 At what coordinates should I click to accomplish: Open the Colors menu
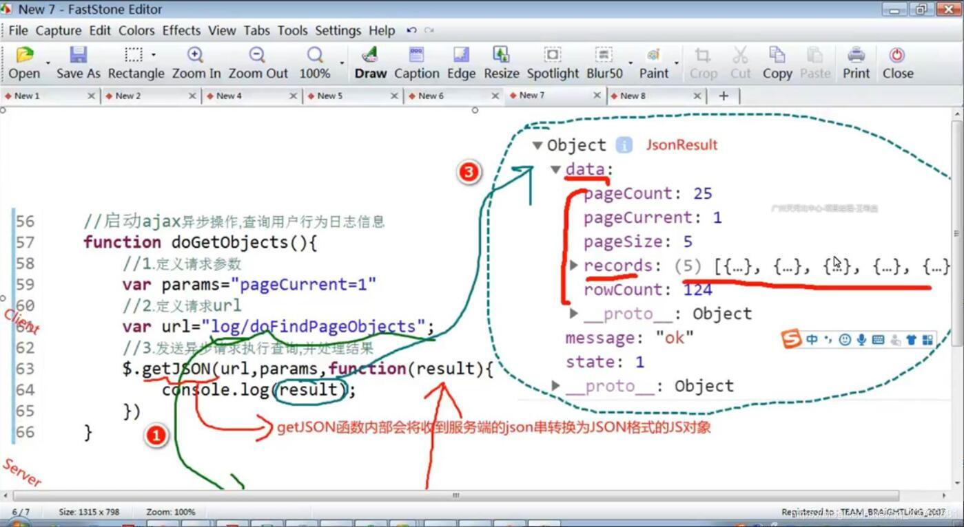(136, 30)
